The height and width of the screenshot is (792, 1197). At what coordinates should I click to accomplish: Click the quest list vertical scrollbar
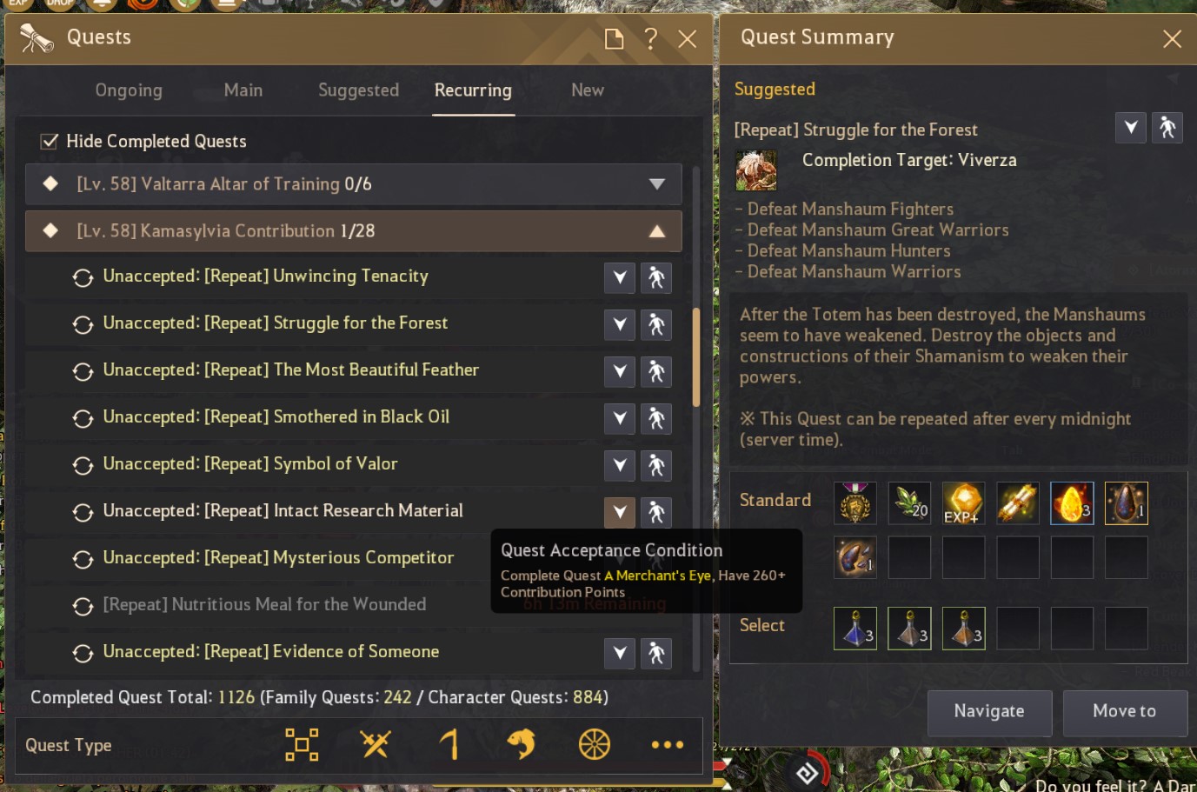coord(696,357)
